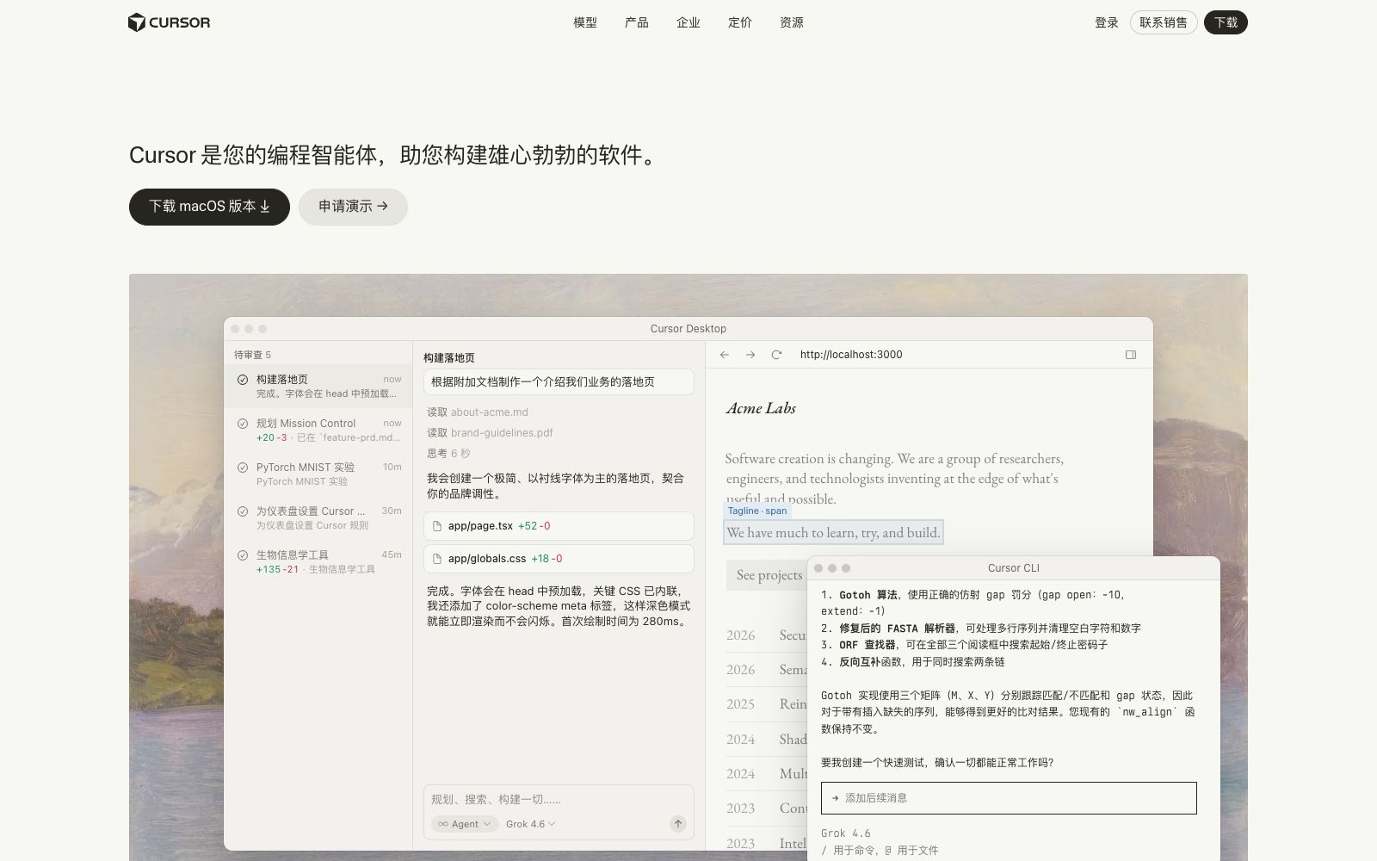Click the status check icon for PyTorch MNIST 实验
This screenshot has height=861, width=1377.
tap(243, 468)
